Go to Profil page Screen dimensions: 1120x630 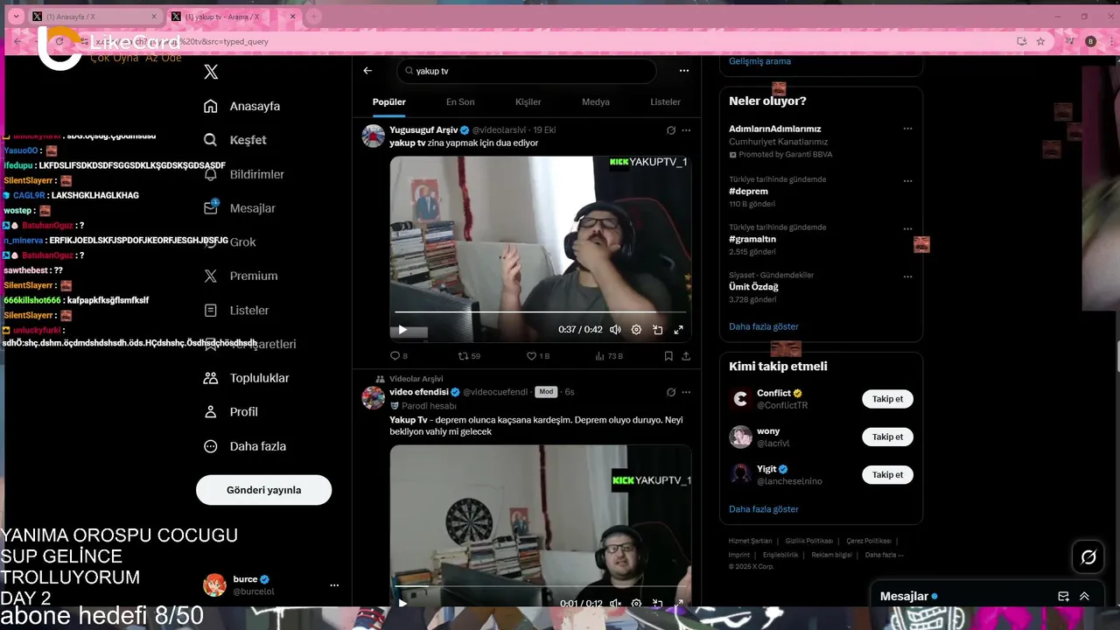click(x=230, y=411)
